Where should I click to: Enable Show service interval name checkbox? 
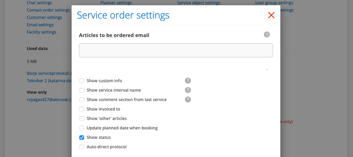coord(82,90)
